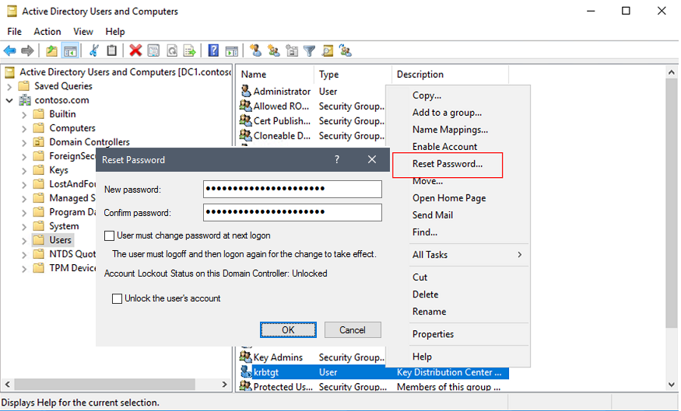
Task: Click the Create new user icon
Action: (x=255, y=51)
